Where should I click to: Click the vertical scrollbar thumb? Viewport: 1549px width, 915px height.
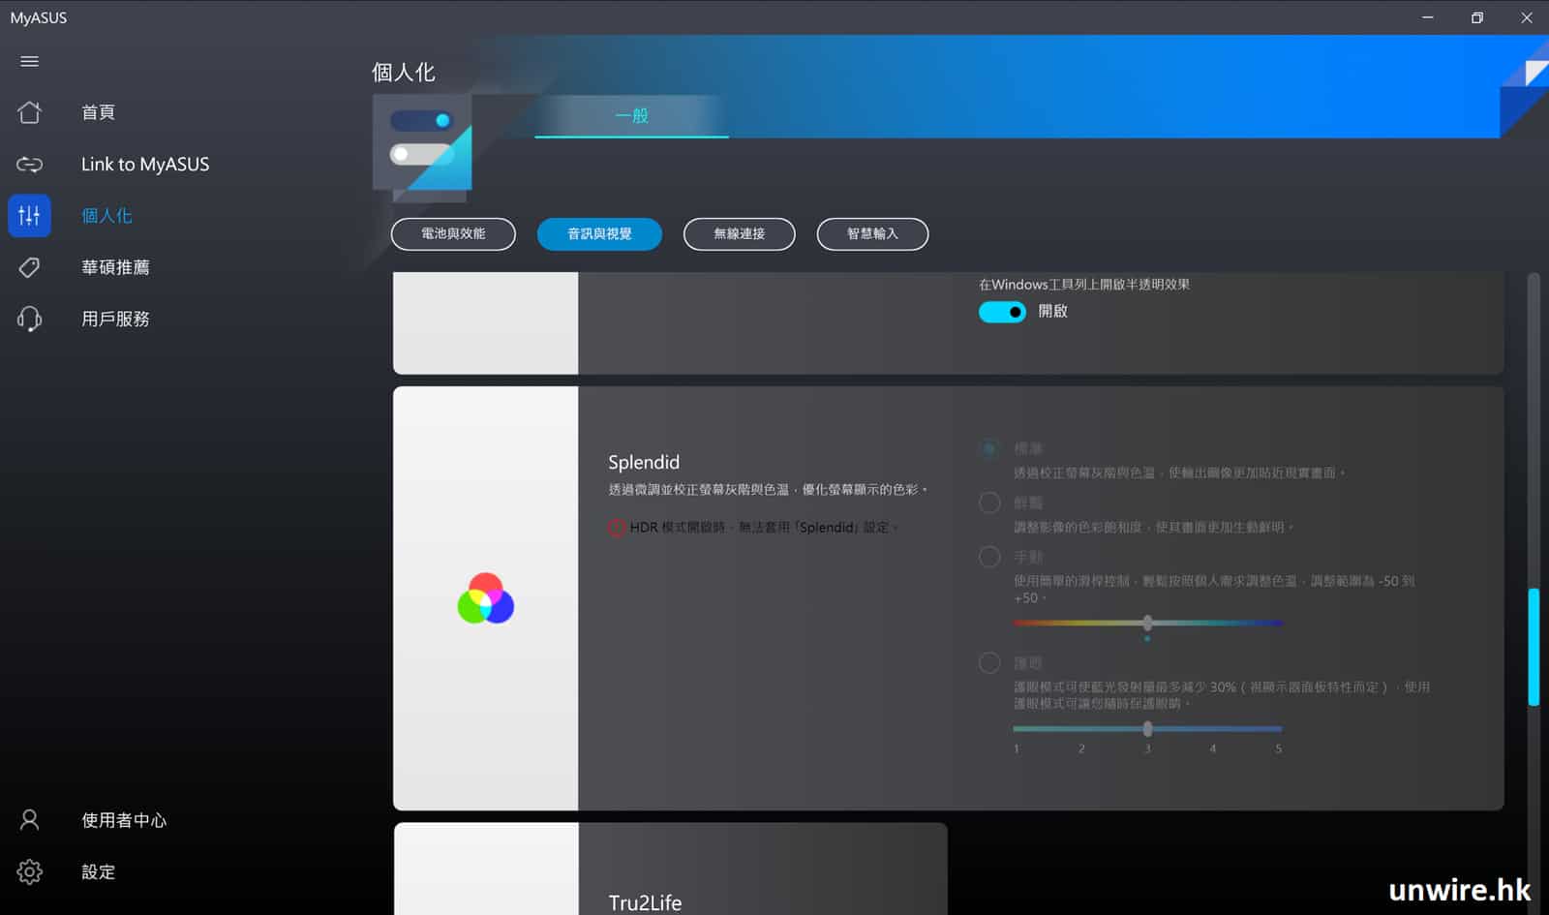point(1534,646)
